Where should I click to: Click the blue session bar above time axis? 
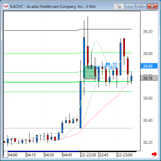click(x=43, y=151)
